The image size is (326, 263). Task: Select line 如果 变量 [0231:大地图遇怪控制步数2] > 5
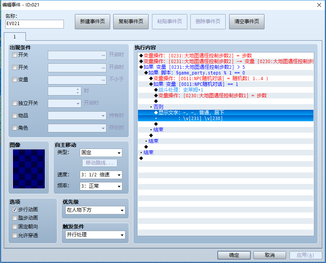click(x=226, y=67)
